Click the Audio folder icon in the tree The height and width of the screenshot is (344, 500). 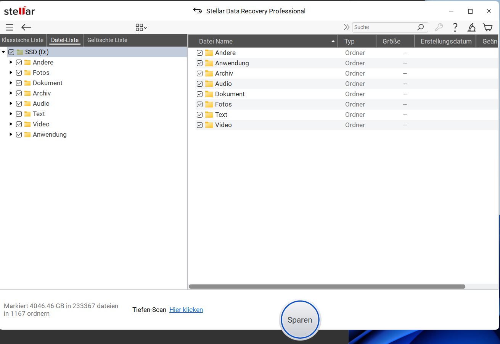[x=27, y=103]
